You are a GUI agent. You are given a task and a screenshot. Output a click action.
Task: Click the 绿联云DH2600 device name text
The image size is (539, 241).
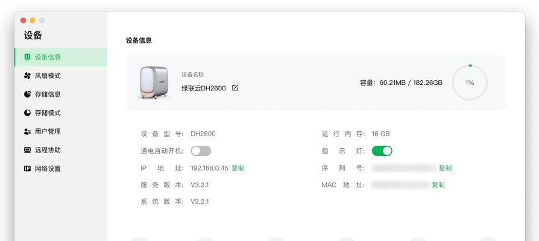click(x=204, y=88)
